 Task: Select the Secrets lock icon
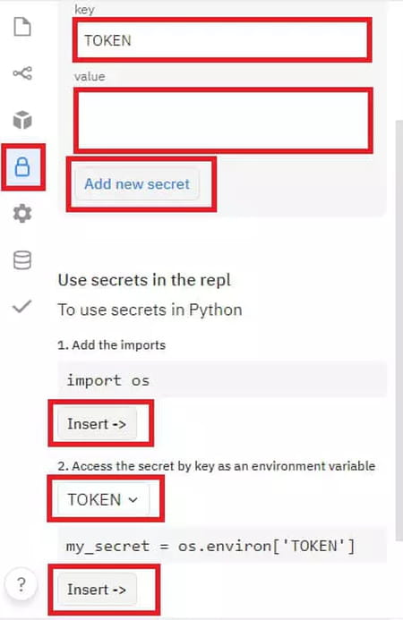pos(22,166)
